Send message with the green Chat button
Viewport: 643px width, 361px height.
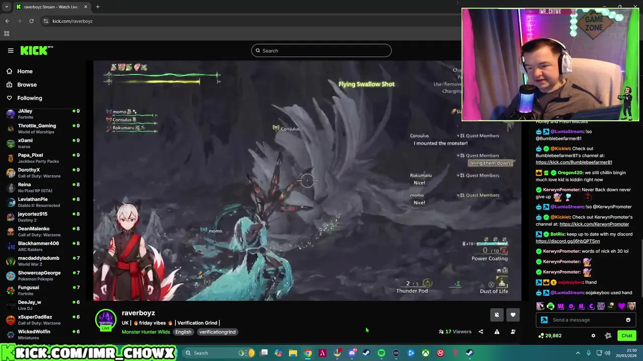pyautogui.click(x=627, y=335)
